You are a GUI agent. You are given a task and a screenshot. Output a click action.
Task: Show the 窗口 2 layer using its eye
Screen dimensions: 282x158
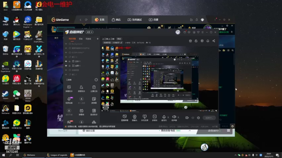click(x=66, y=57)
